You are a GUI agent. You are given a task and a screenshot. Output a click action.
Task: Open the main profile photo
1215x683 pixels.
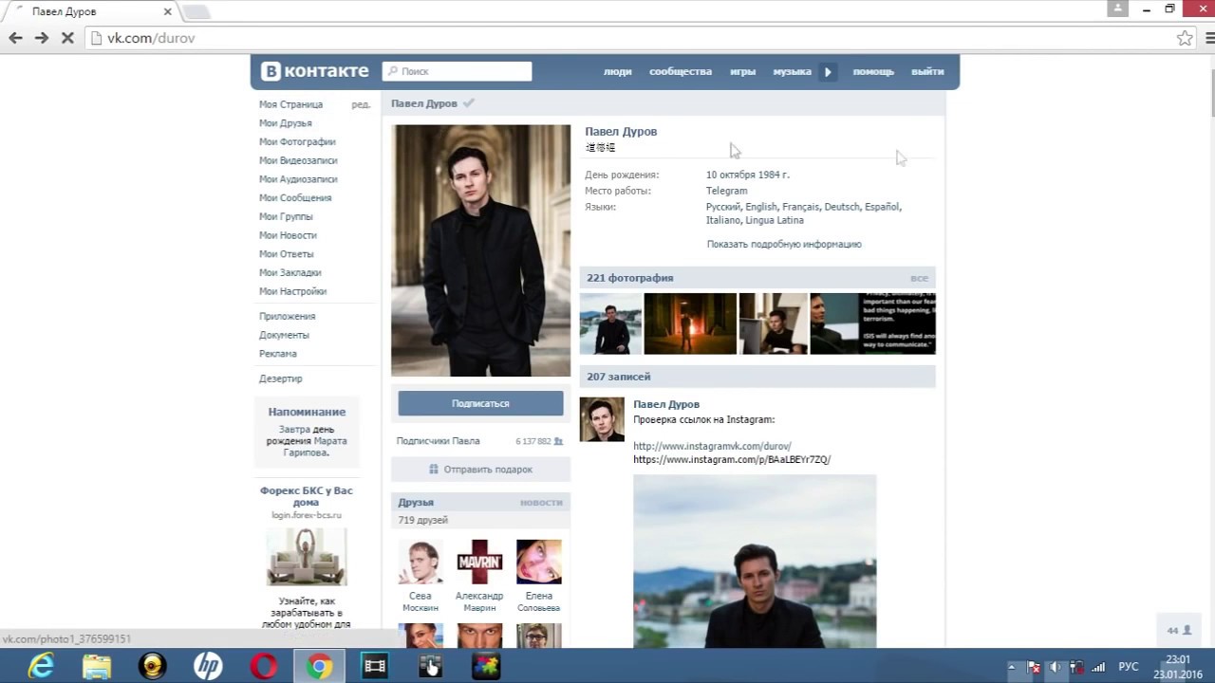[x=480, y=250]
